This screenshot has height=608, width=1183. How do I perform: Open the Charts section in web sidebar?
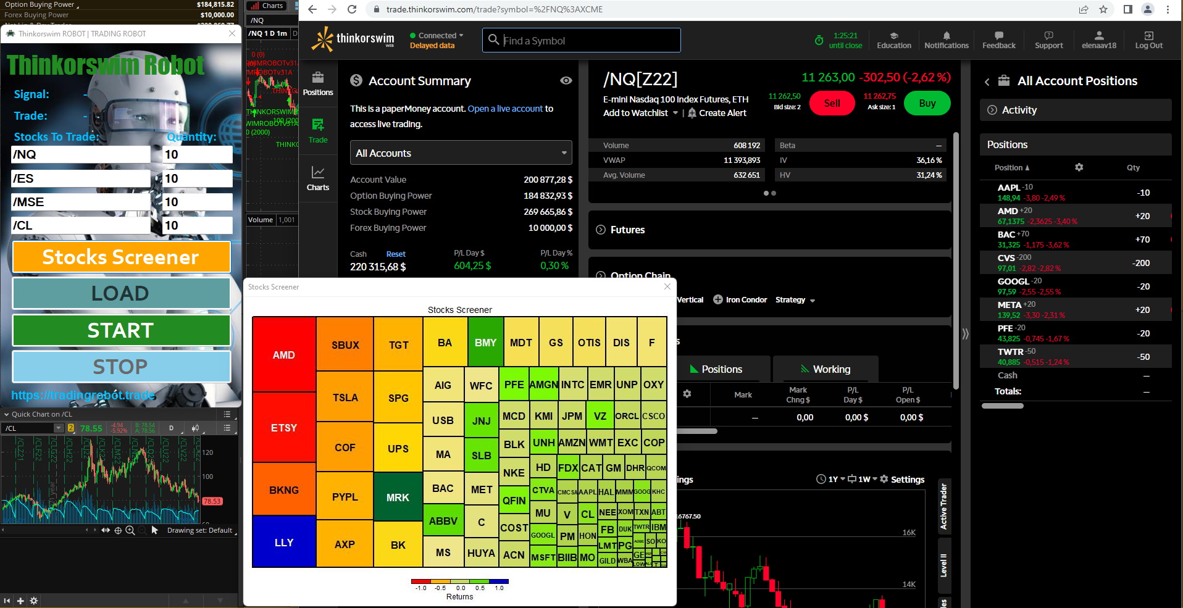(318, 178)
